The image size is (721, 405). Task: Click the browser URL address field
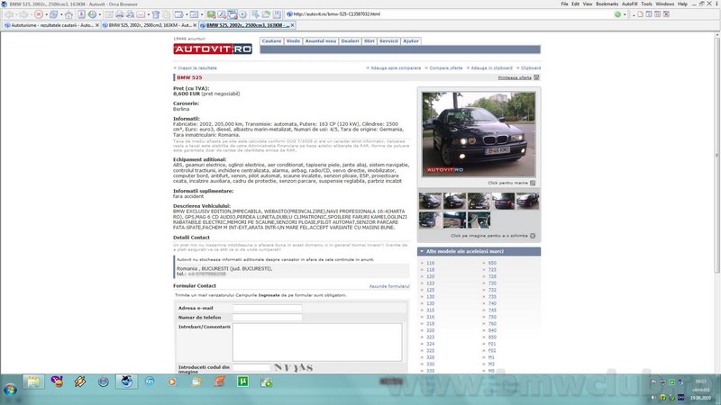(x=451, y=14)
